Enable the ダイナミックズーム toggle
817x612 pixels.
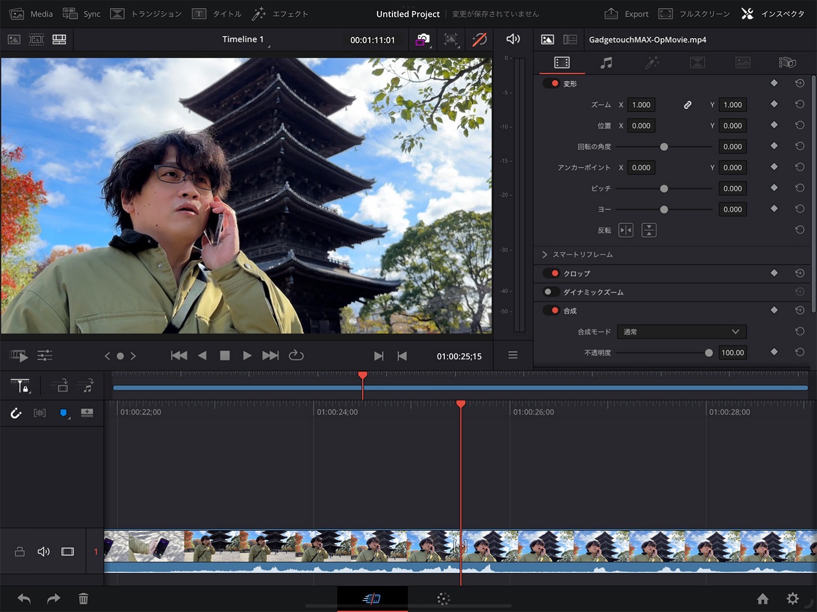coord(551,292)
